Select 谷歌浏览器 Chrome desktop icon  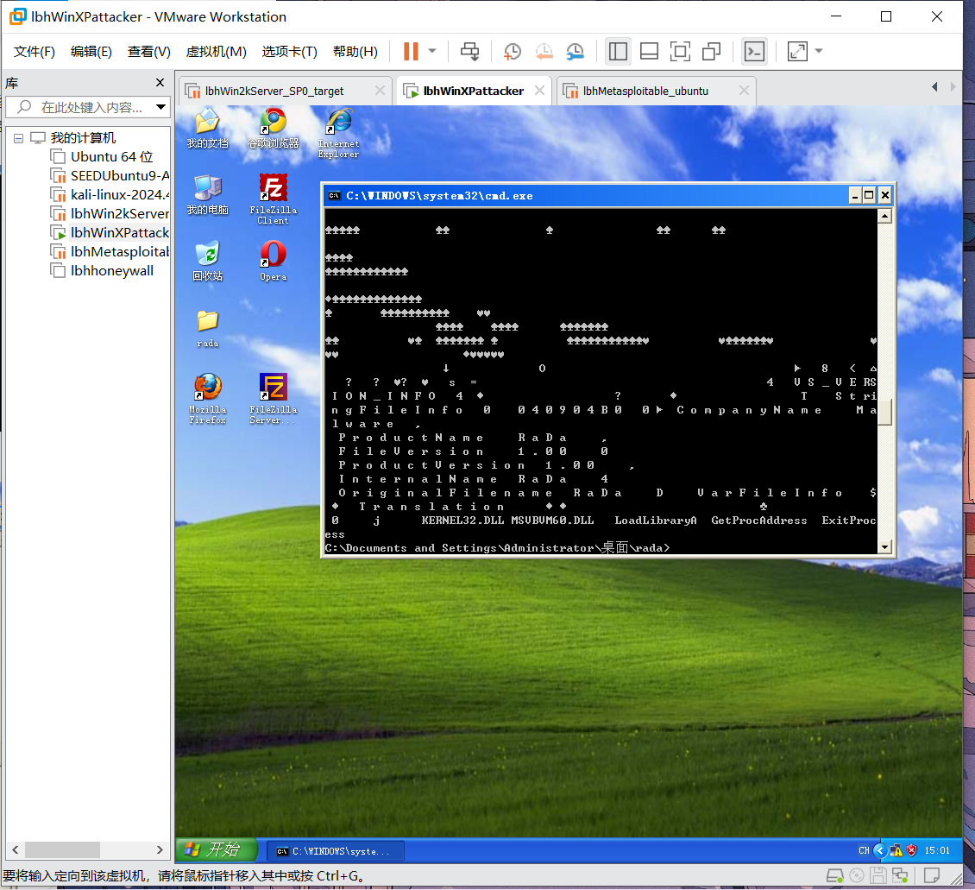(273, 128)
